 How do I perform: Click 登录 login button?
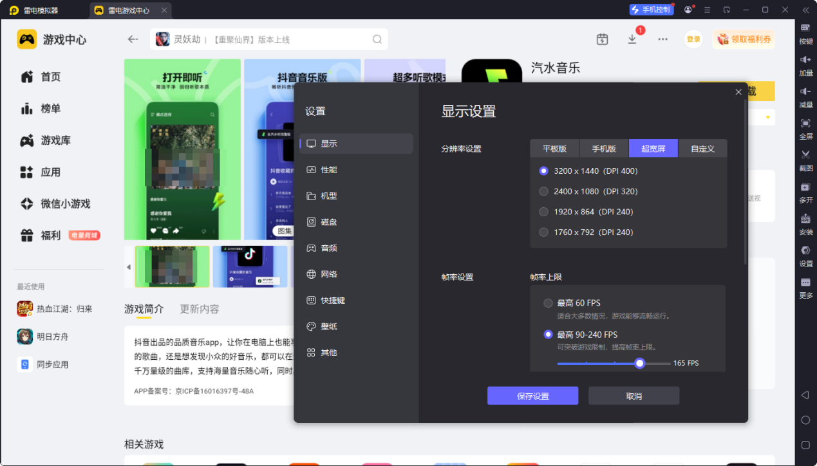[x=693, y=39]
